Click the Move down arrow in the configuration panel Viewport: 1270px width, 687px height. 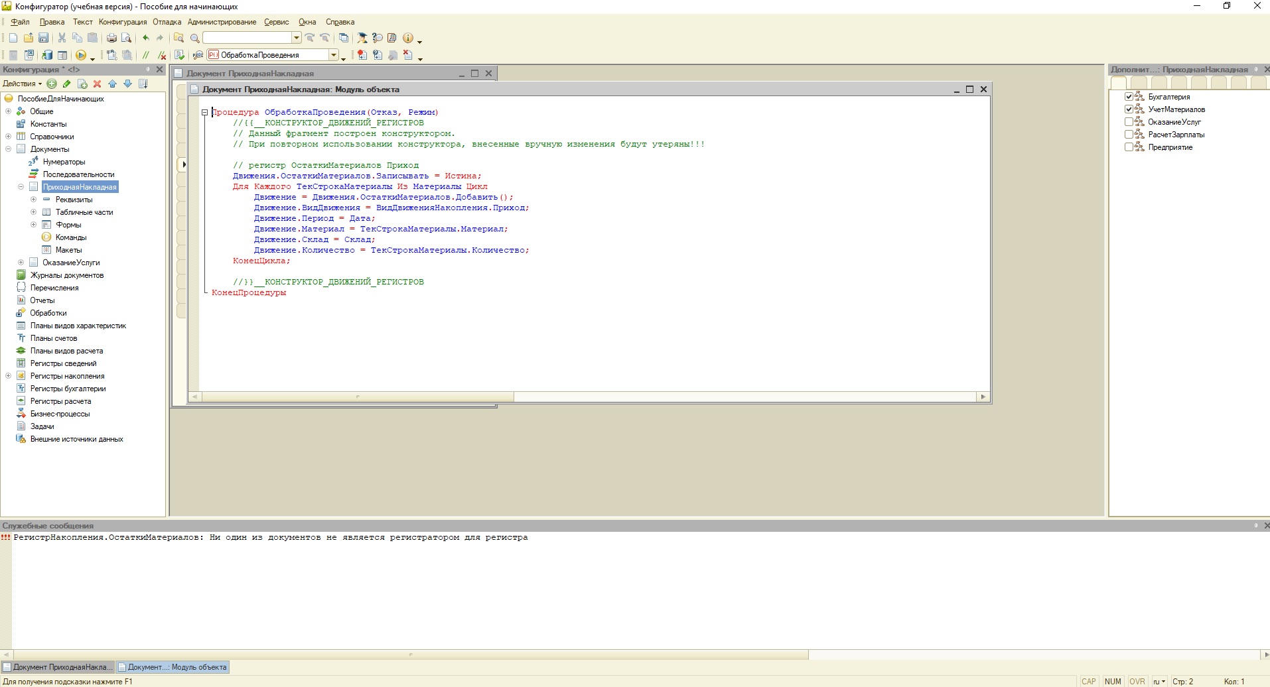[127, 84]
